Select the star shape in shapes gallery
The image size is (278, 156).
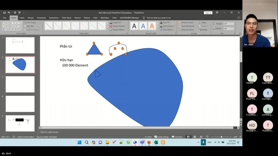point(18,29)
